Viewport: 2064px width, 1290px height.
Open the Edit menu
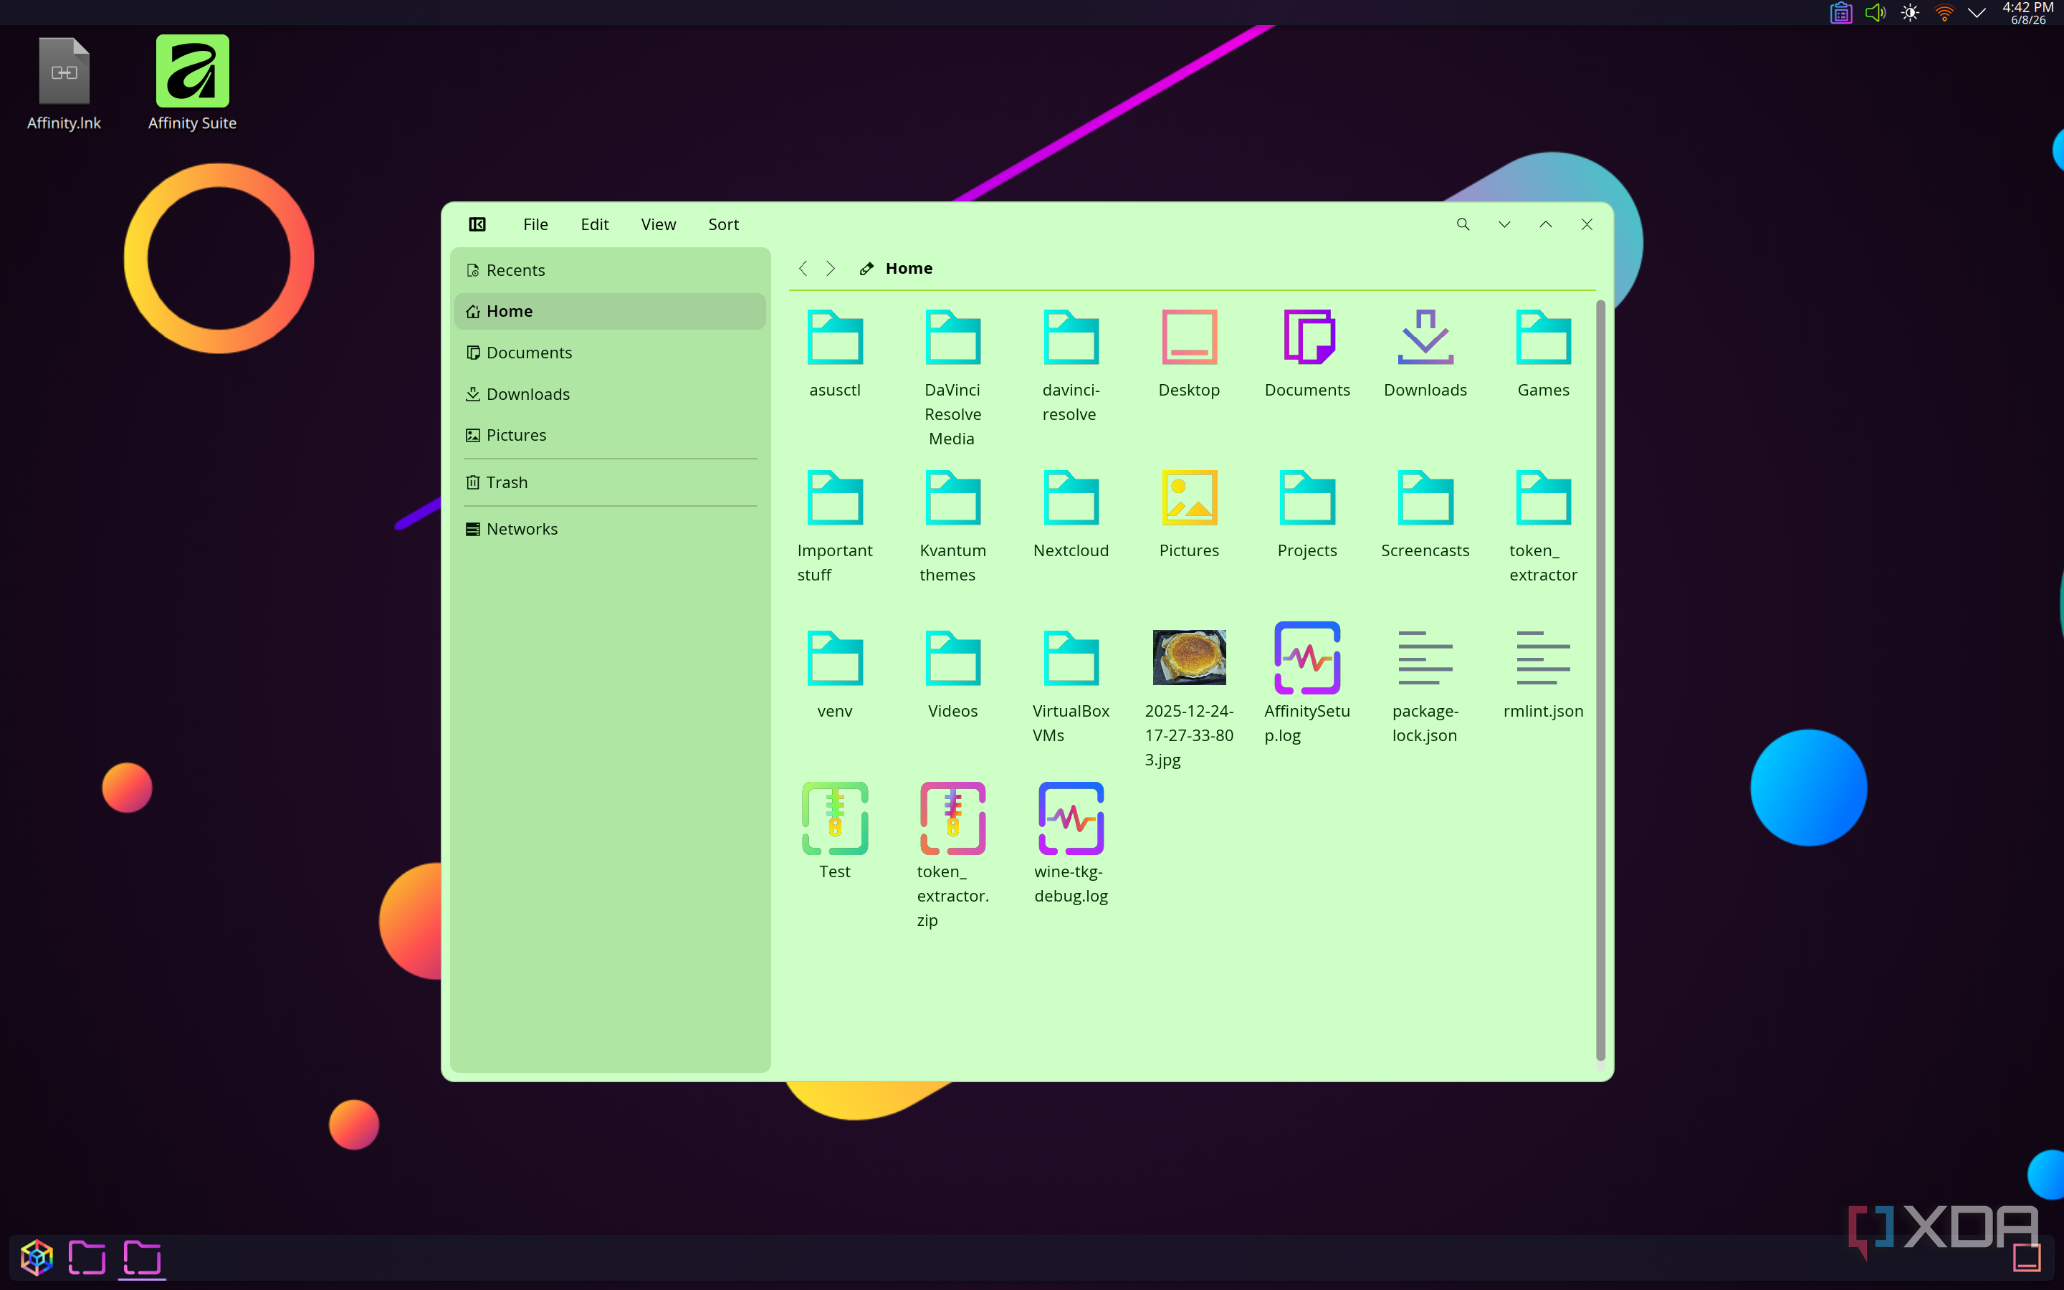(594, 224)
